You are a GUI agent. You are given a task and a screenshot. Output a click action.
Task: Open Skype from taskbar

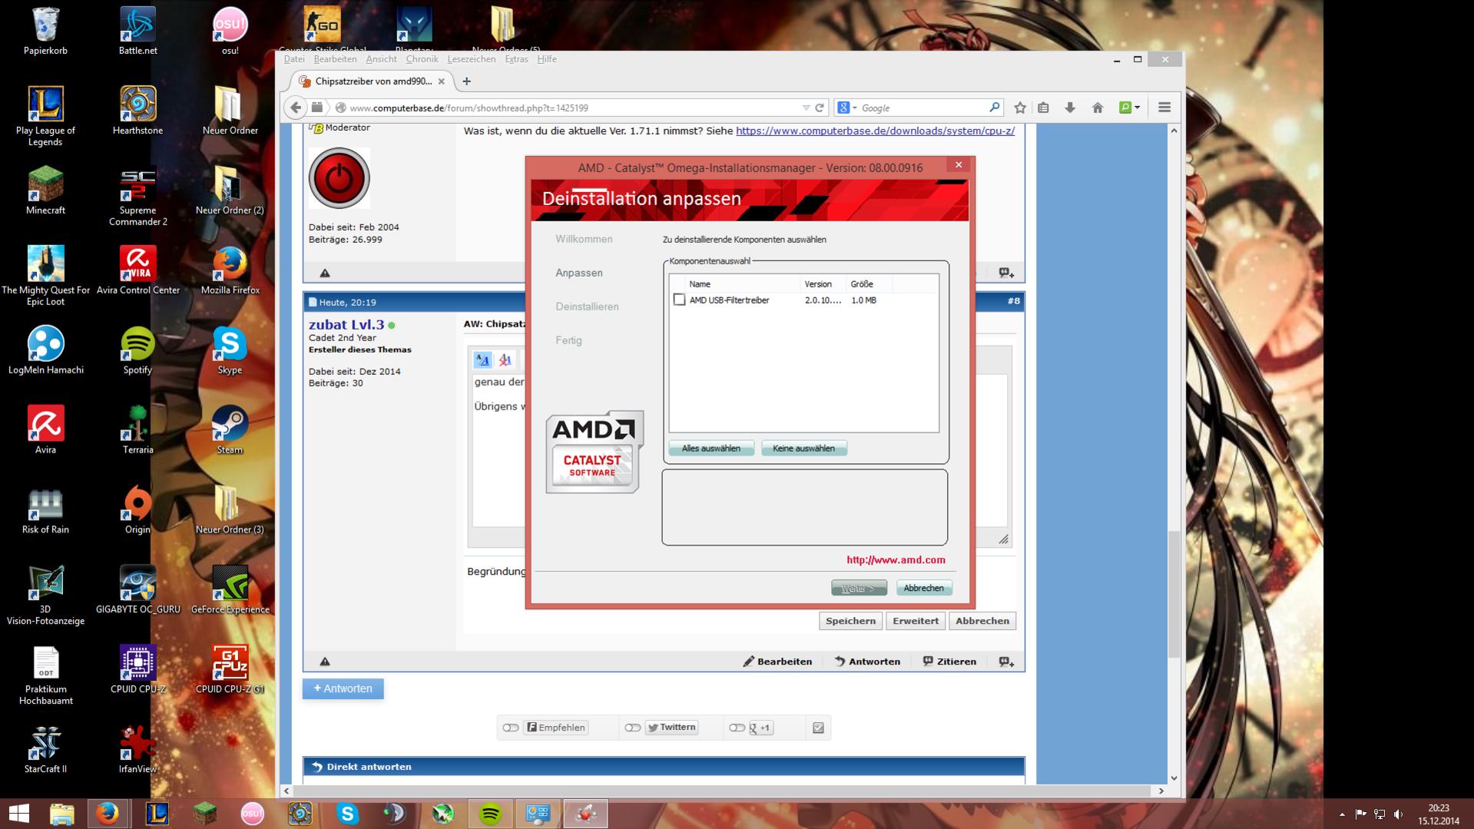[x=347, y=814]
